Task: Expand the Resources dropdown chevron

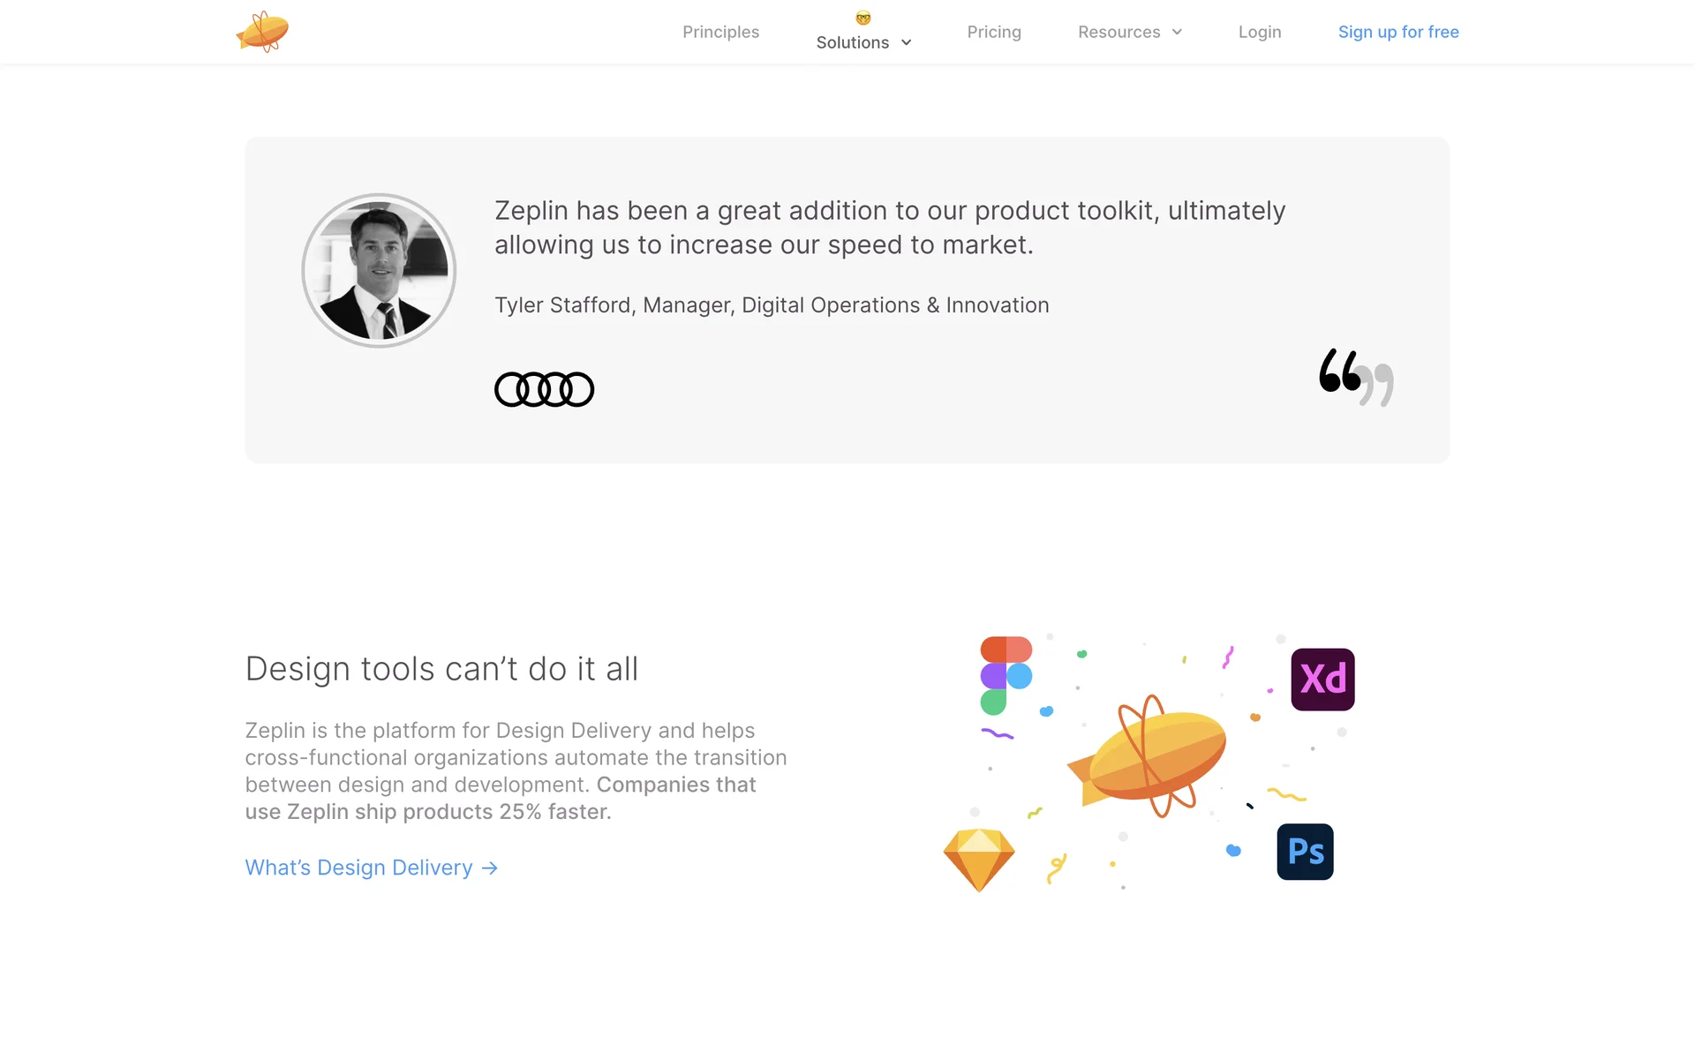Action: point(1177,32)
